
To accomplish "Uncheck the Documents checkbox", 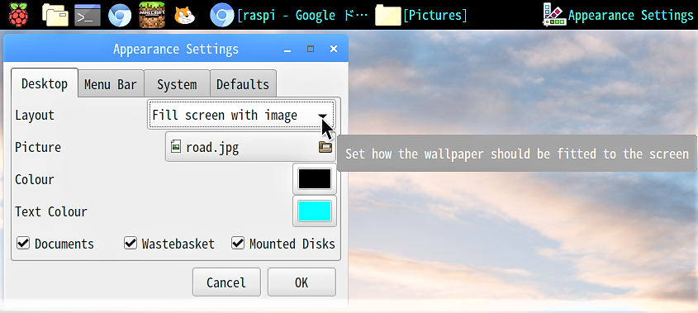I will (23, 243).
